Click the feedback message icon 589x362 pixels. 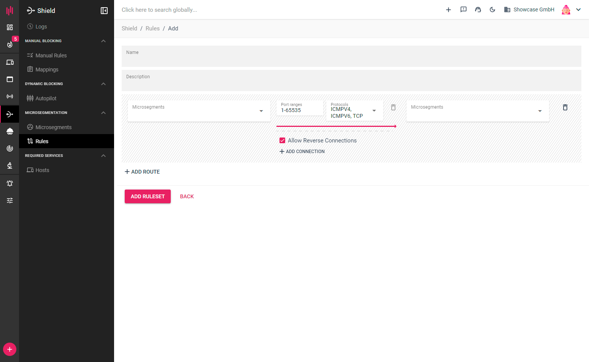click(463, 10)
